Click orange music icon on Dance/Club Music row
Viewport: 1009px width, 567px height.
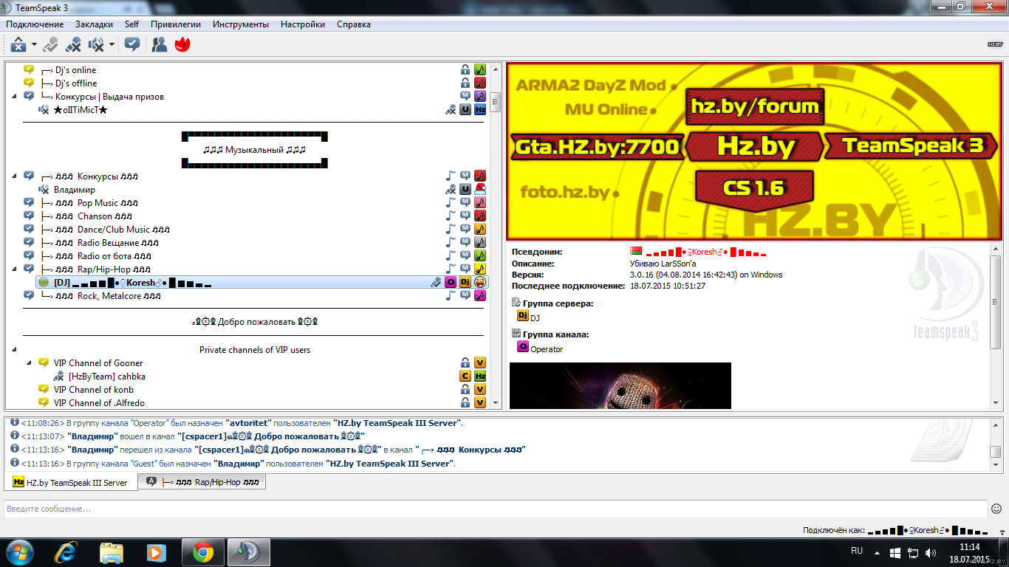(480, 230)
